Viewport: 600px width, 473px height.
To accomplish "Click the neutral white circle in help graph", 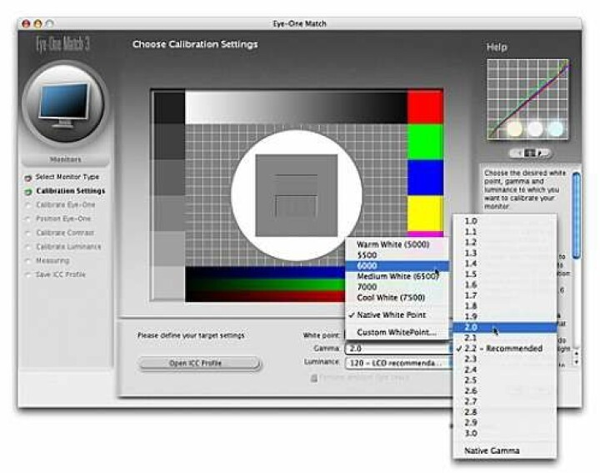I will [535, 128].
